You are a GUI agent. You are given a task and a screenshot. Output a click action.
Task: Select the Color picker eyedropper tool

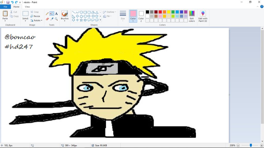[x=52, y=19]
